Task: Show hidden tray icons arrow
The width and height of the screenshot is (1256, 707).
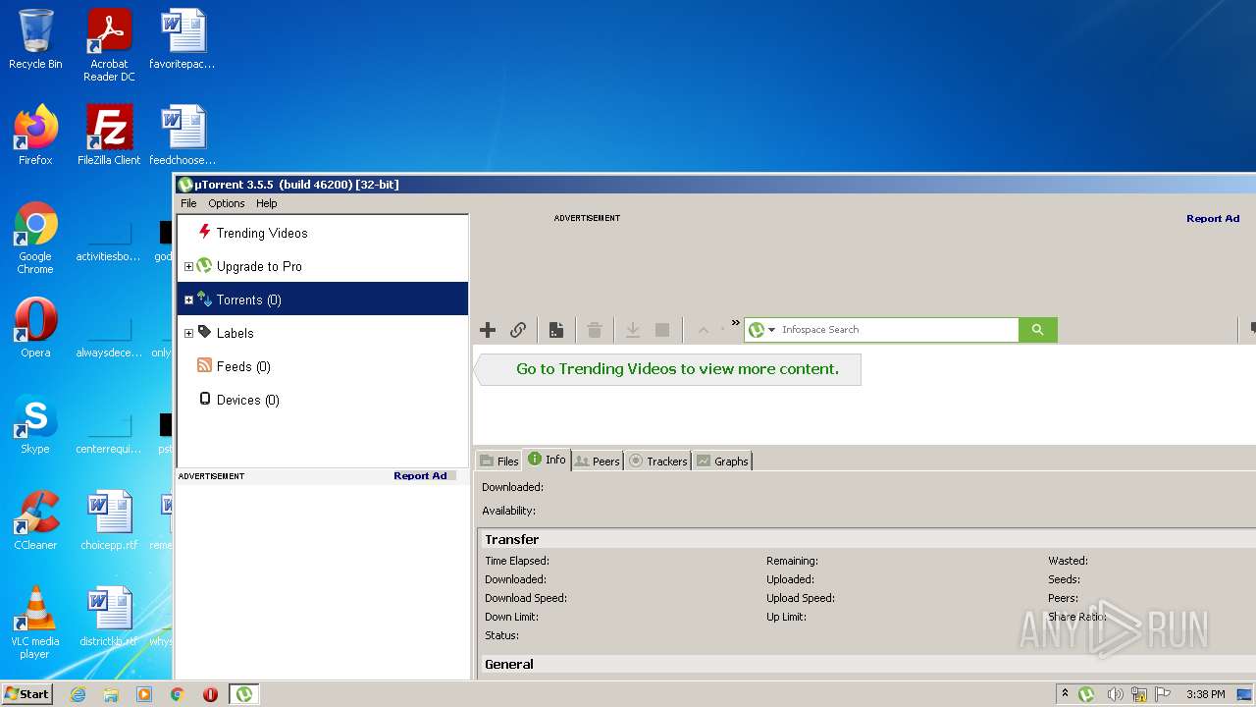Action: coord(1065,694)
